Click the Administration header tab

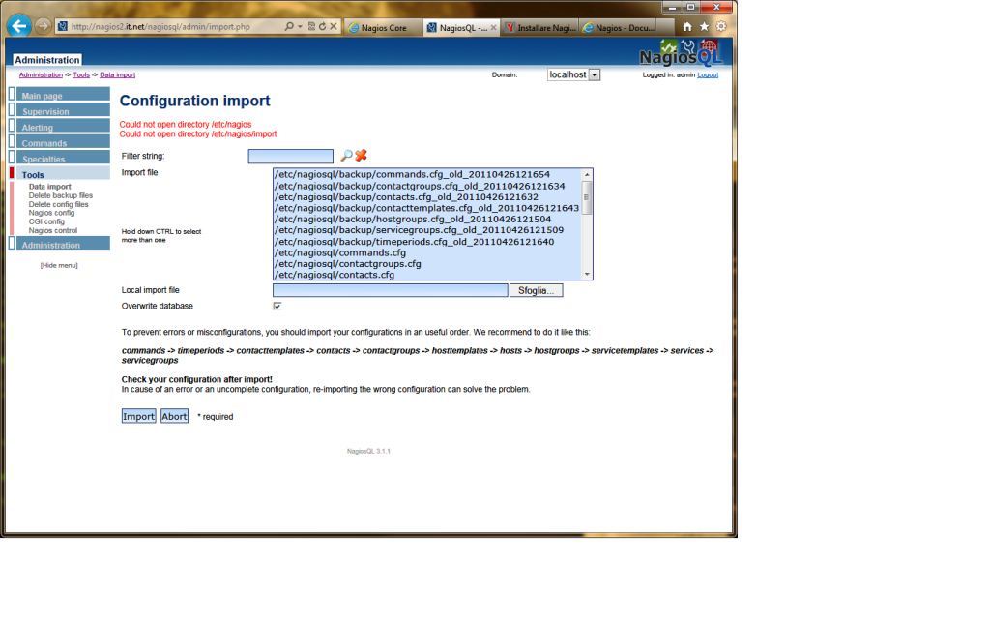click(47, 59)
